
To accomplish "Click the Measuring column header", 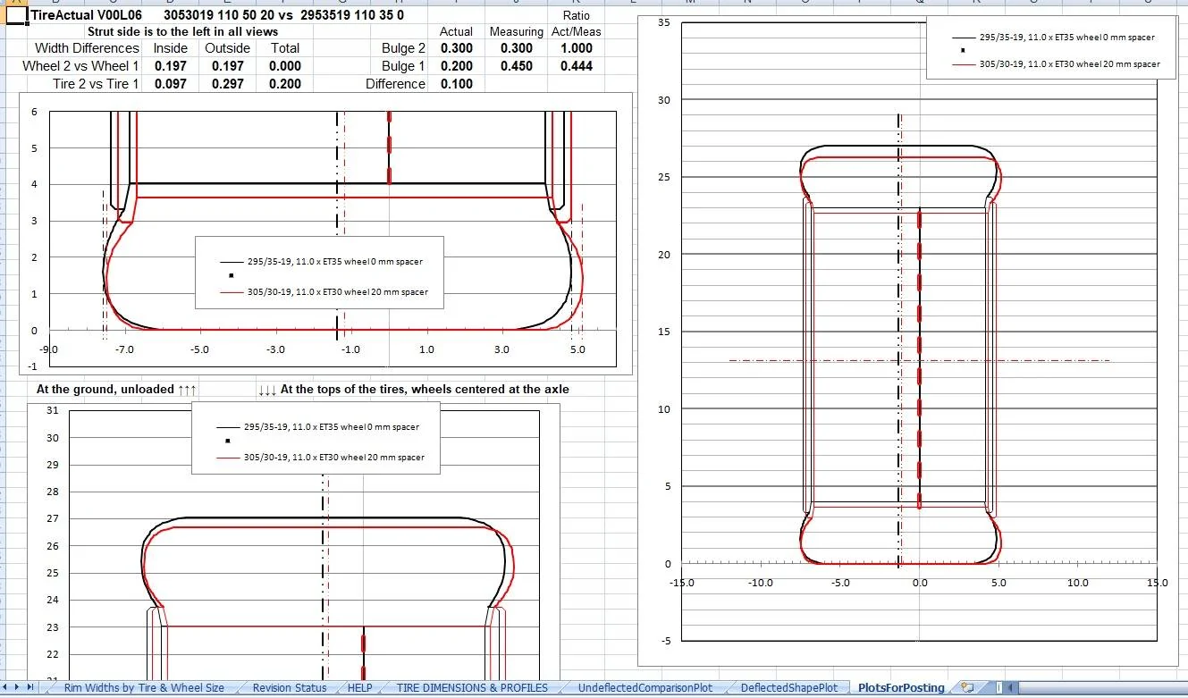I will pos(516,32).
